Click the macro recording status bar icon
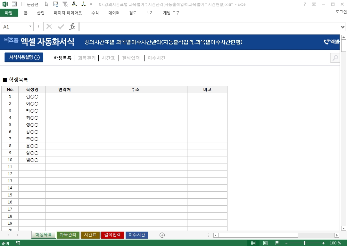 point(18,243)
